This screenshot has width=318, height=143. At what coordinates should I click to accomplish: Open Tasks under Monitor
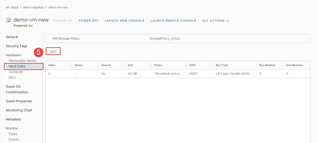click(x=13, y=134)
